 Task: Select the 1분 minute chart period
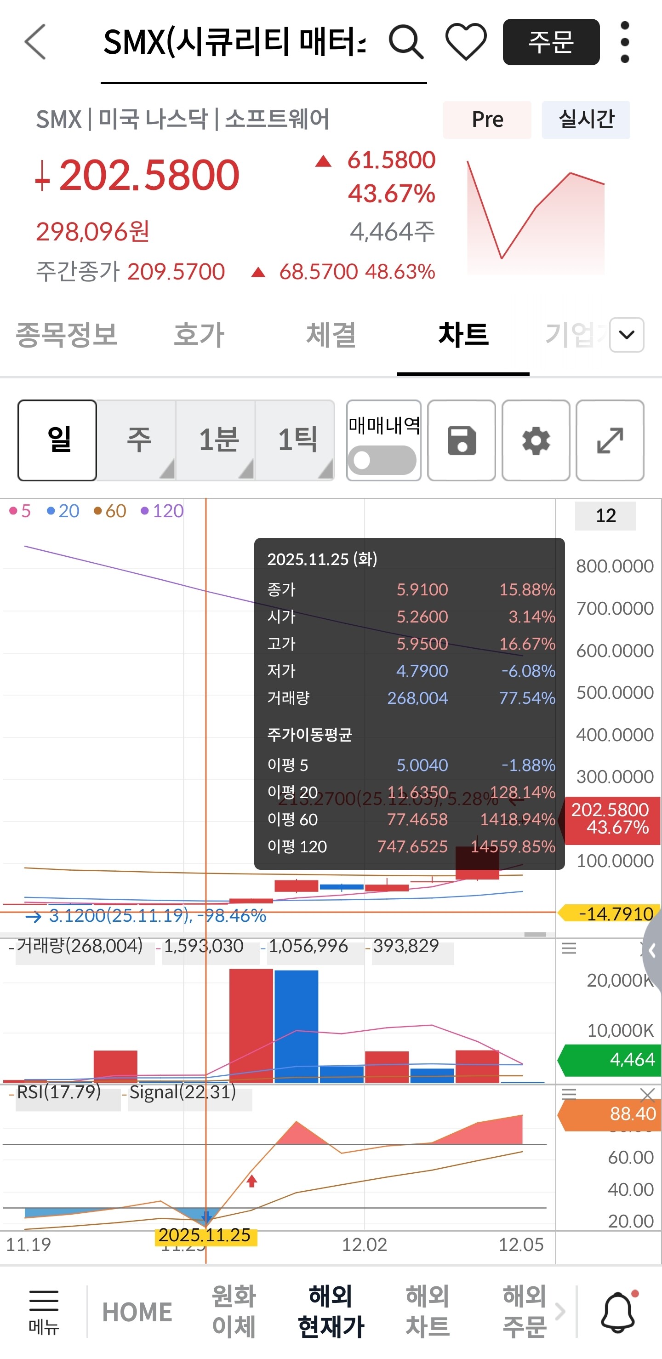click(216, 440)
